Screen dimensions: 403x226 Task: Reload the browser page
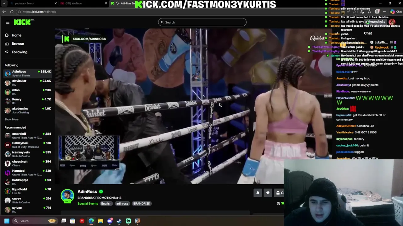(12, 12)
